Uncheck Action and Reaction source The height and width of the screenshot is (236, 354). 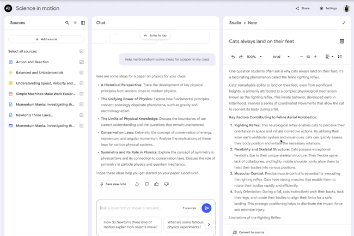[x=82, y=62]
